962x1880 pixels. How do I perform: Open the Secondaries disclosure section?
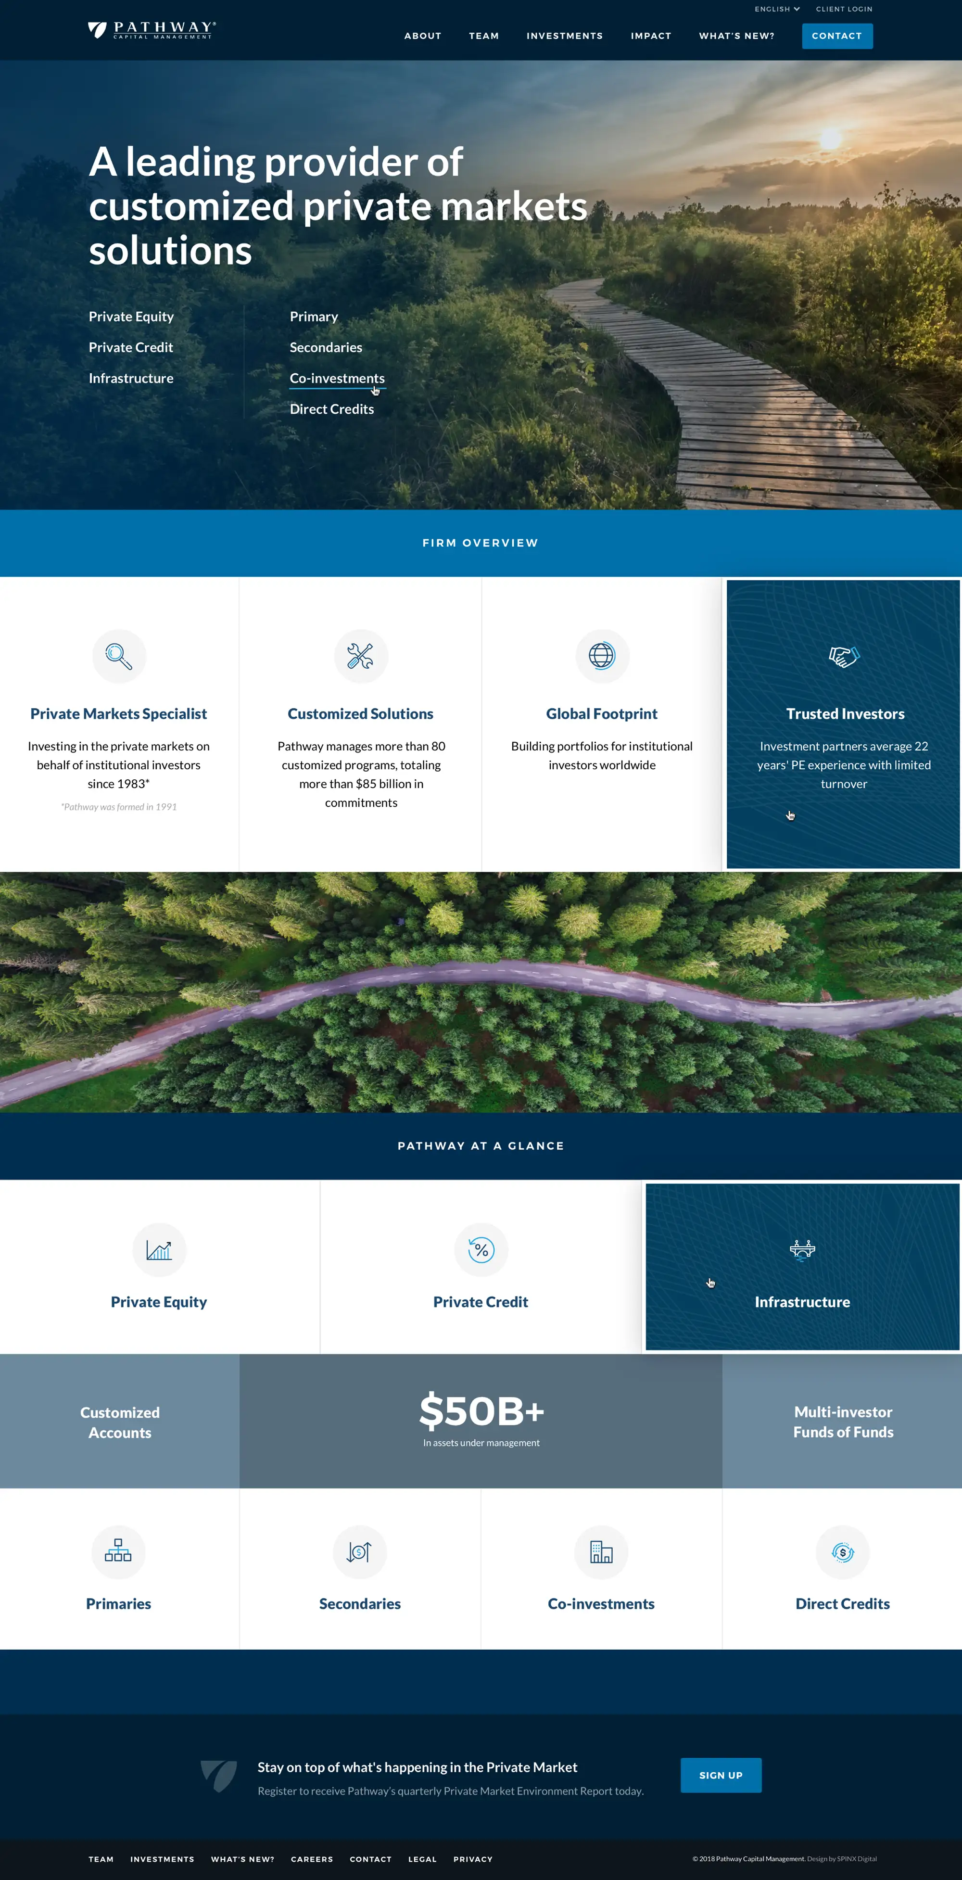361,1575
